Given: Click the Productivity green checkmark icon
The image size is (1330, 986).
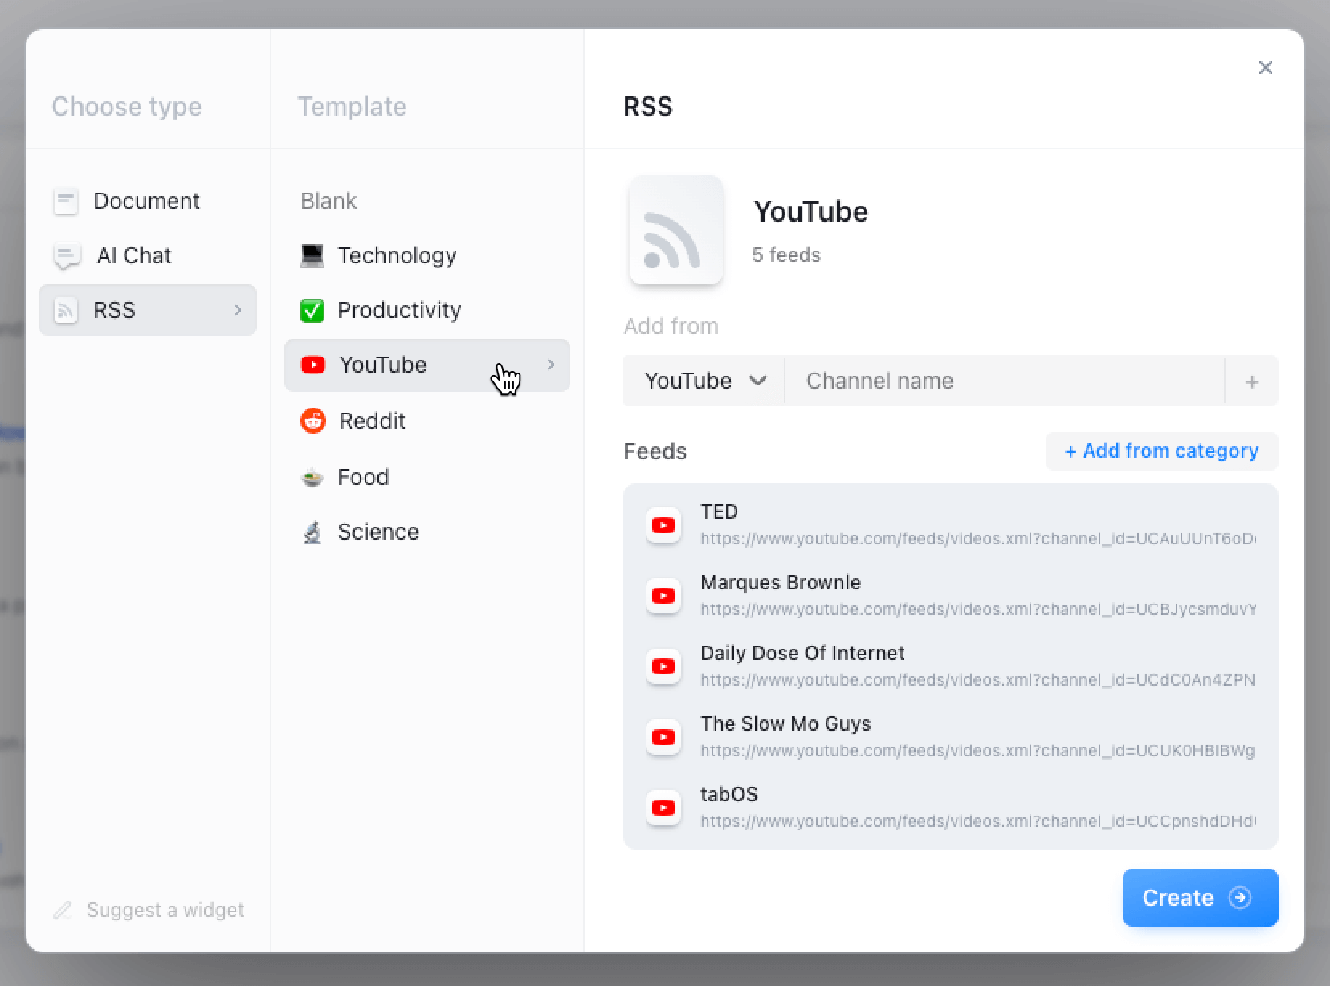Looking at the screenshot, I should 312,310.
